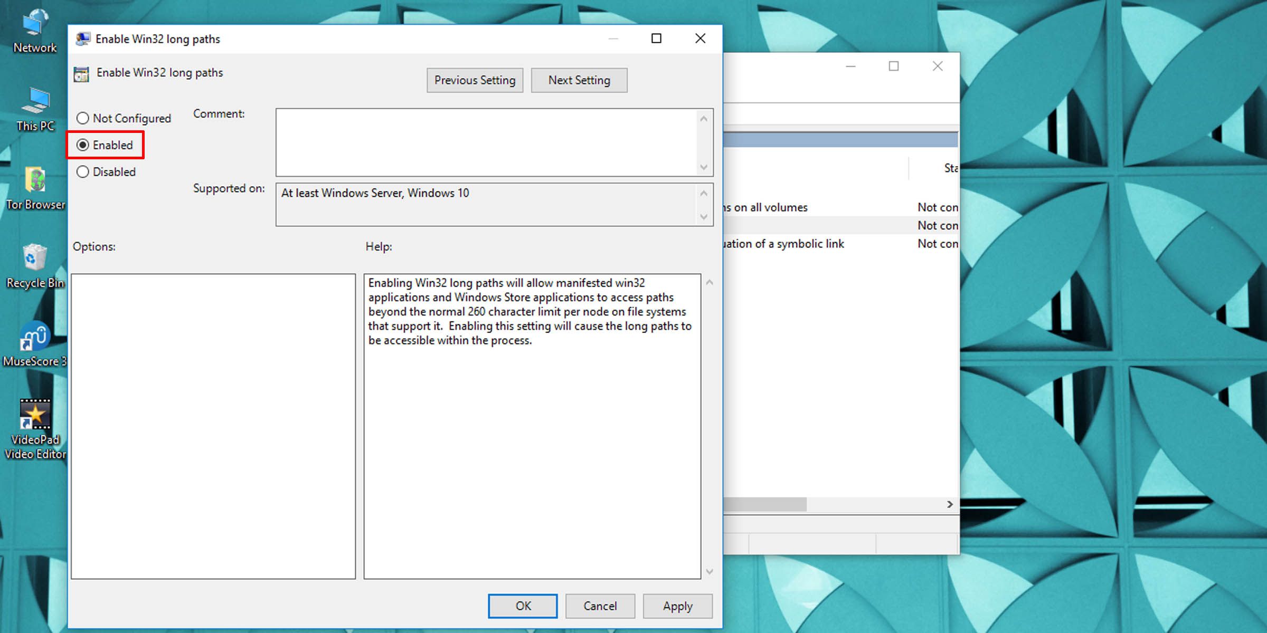
Task: Click the right arrow of the horizontal scrollbar
Action: point(949,505)
